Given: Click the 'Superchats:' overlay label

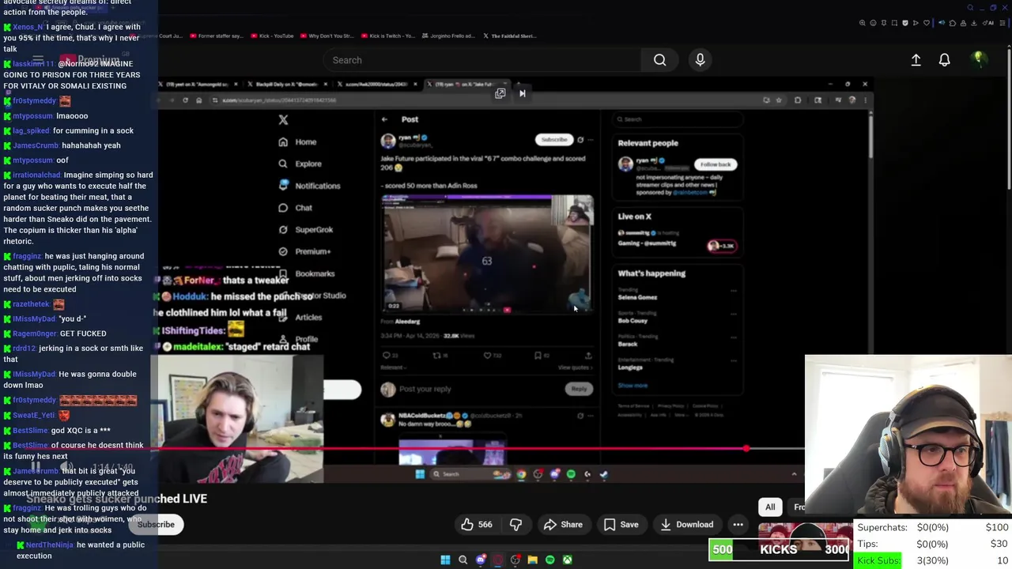Looking at the screenshot, I should pos(882,527).
